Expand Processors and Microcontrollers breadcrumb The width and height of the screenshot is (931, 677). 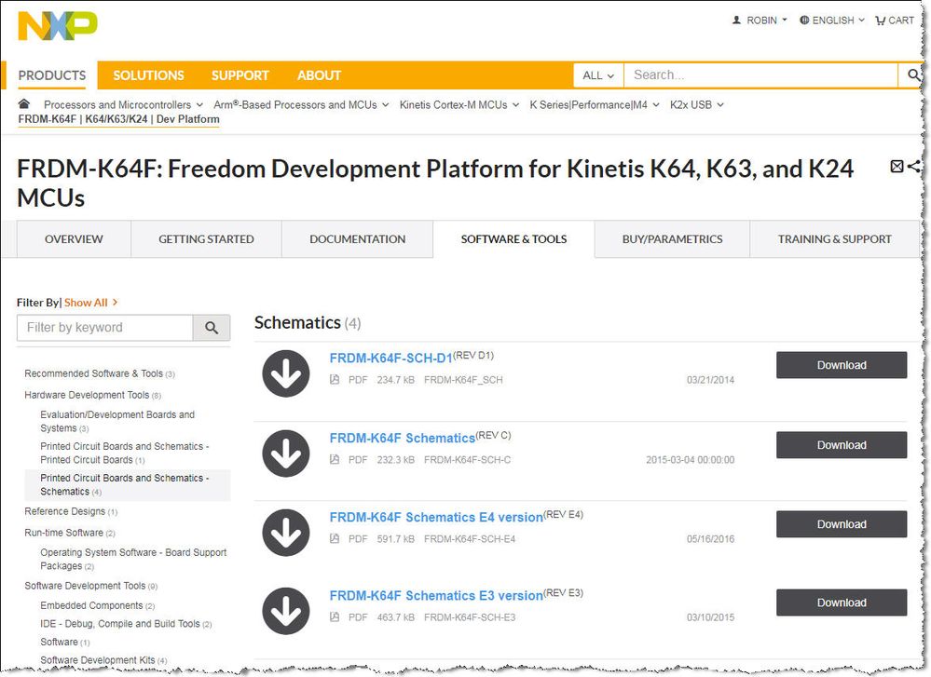(x=123, y=104)
